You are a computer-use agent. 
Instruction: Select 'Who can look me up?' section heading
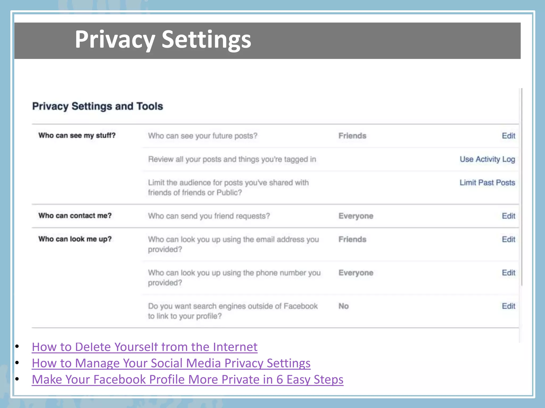point(75,239)
